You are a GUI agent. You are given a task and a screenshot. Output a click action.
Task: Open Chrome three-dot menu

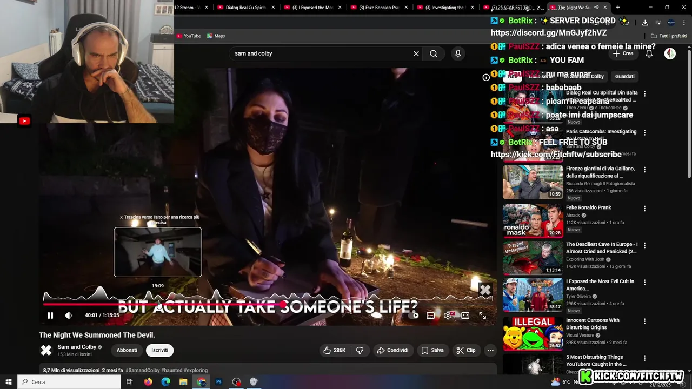pos(684,22)
